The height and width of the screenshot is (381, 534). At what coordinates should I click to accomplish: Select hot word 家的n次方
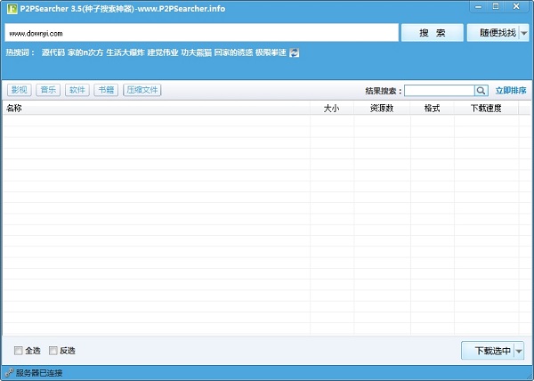tap(85, 53)
